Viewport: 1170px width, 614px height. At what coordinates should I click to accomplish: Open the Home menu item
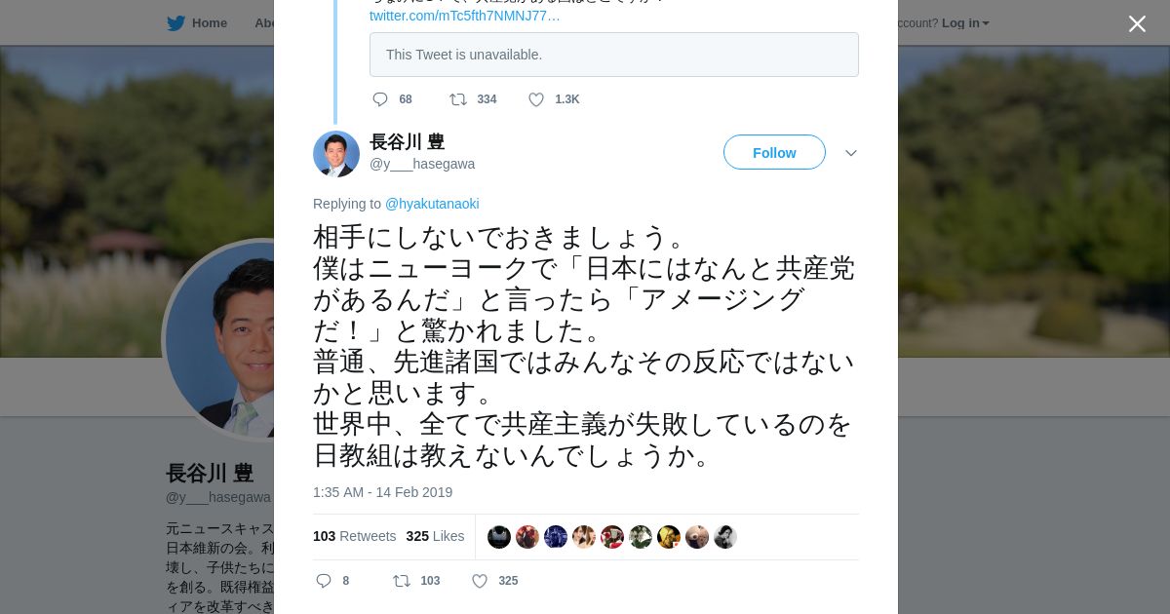pyautogui.click(x=209, y=23)
